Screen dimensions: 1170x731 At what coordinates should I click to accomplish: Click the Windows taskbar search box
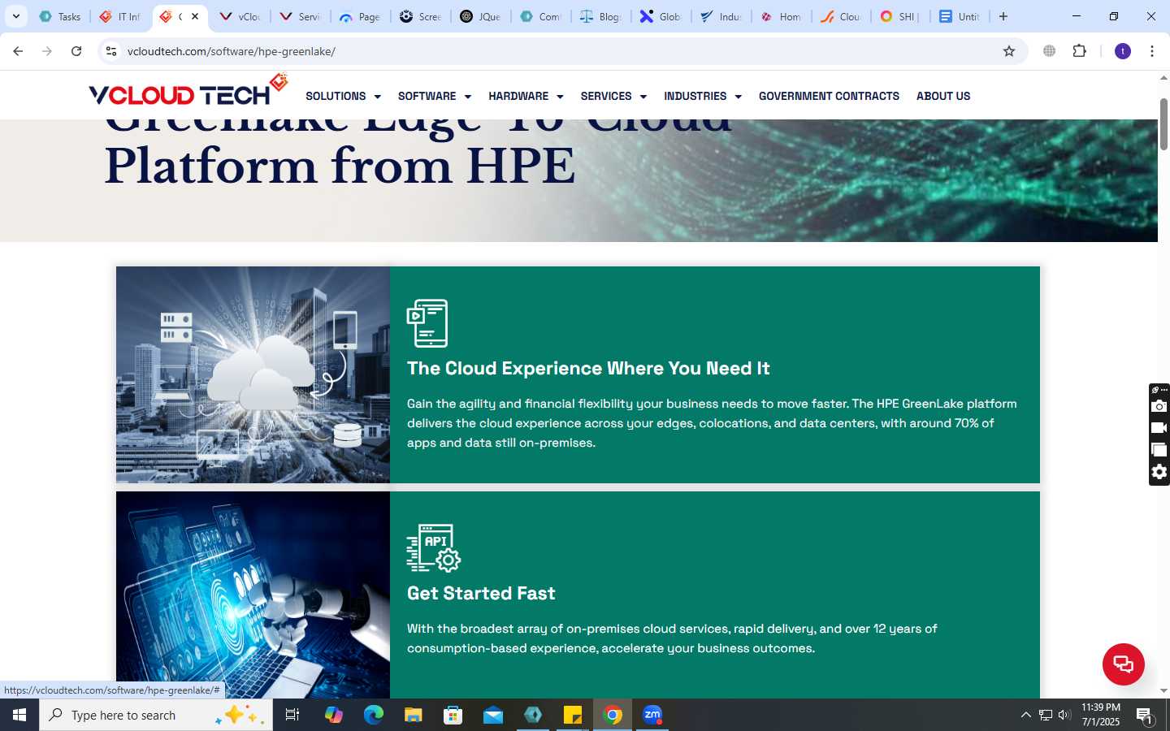[x=156, y=715]
